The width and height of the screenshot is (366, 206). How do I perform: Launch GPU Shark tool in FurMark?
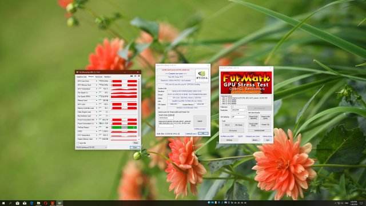tap(238, 125)
